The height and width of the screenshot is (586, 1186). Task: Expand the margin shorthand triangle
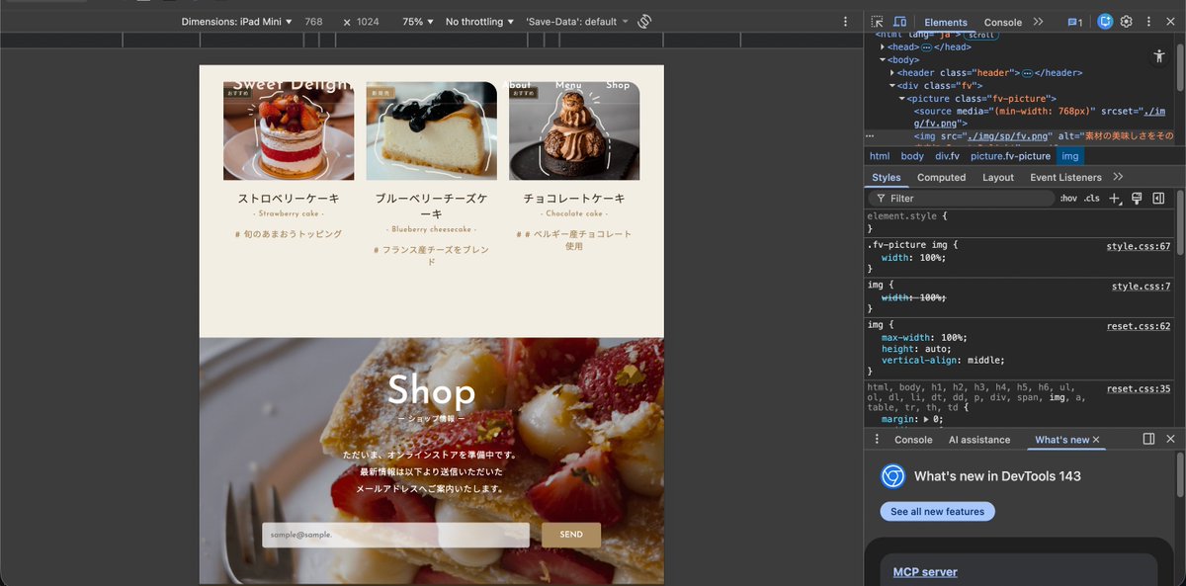(x=925, y=419)
